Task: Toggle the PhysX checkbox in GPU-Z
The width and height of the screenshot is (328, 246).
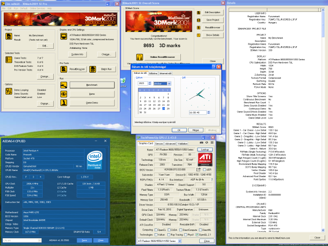Action: tap(185, 235)
